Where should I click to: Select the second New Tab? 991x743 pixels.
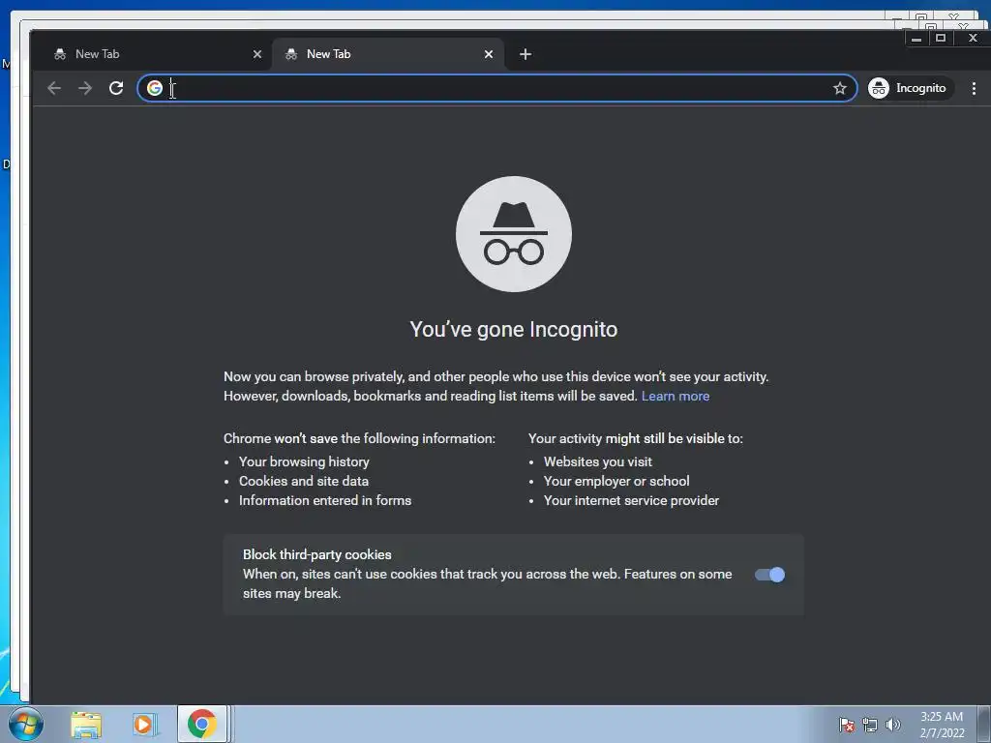(x=387, y=54)
